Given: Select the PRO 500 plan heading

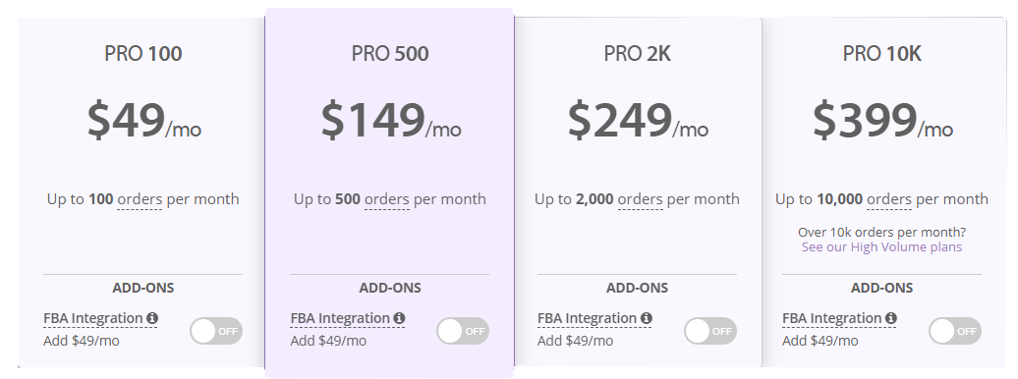Looking at the screenshot, I should (x=390, y=53).
